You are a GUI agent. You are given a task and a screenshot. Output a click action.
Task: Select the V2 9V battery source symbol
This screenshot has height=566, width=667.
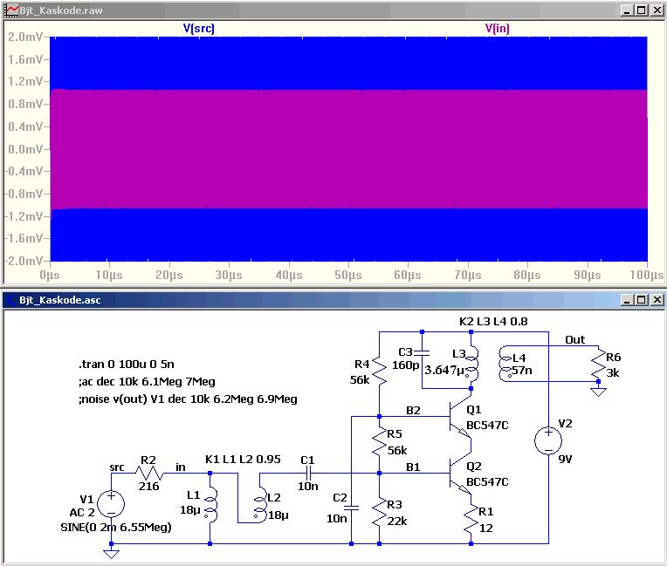[x=548, y=440]
